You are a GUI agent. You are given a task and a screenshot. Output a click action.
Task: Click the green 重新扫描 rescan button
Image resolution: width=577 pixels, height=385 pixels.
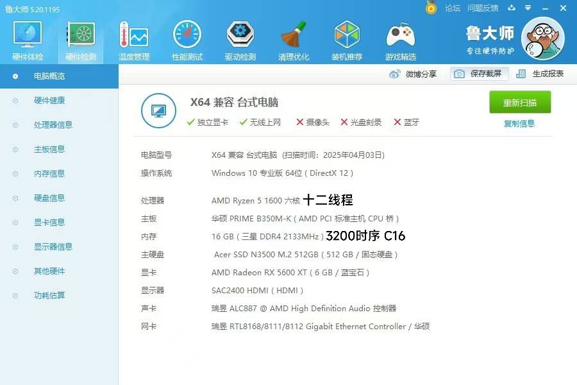pos(520,102)
